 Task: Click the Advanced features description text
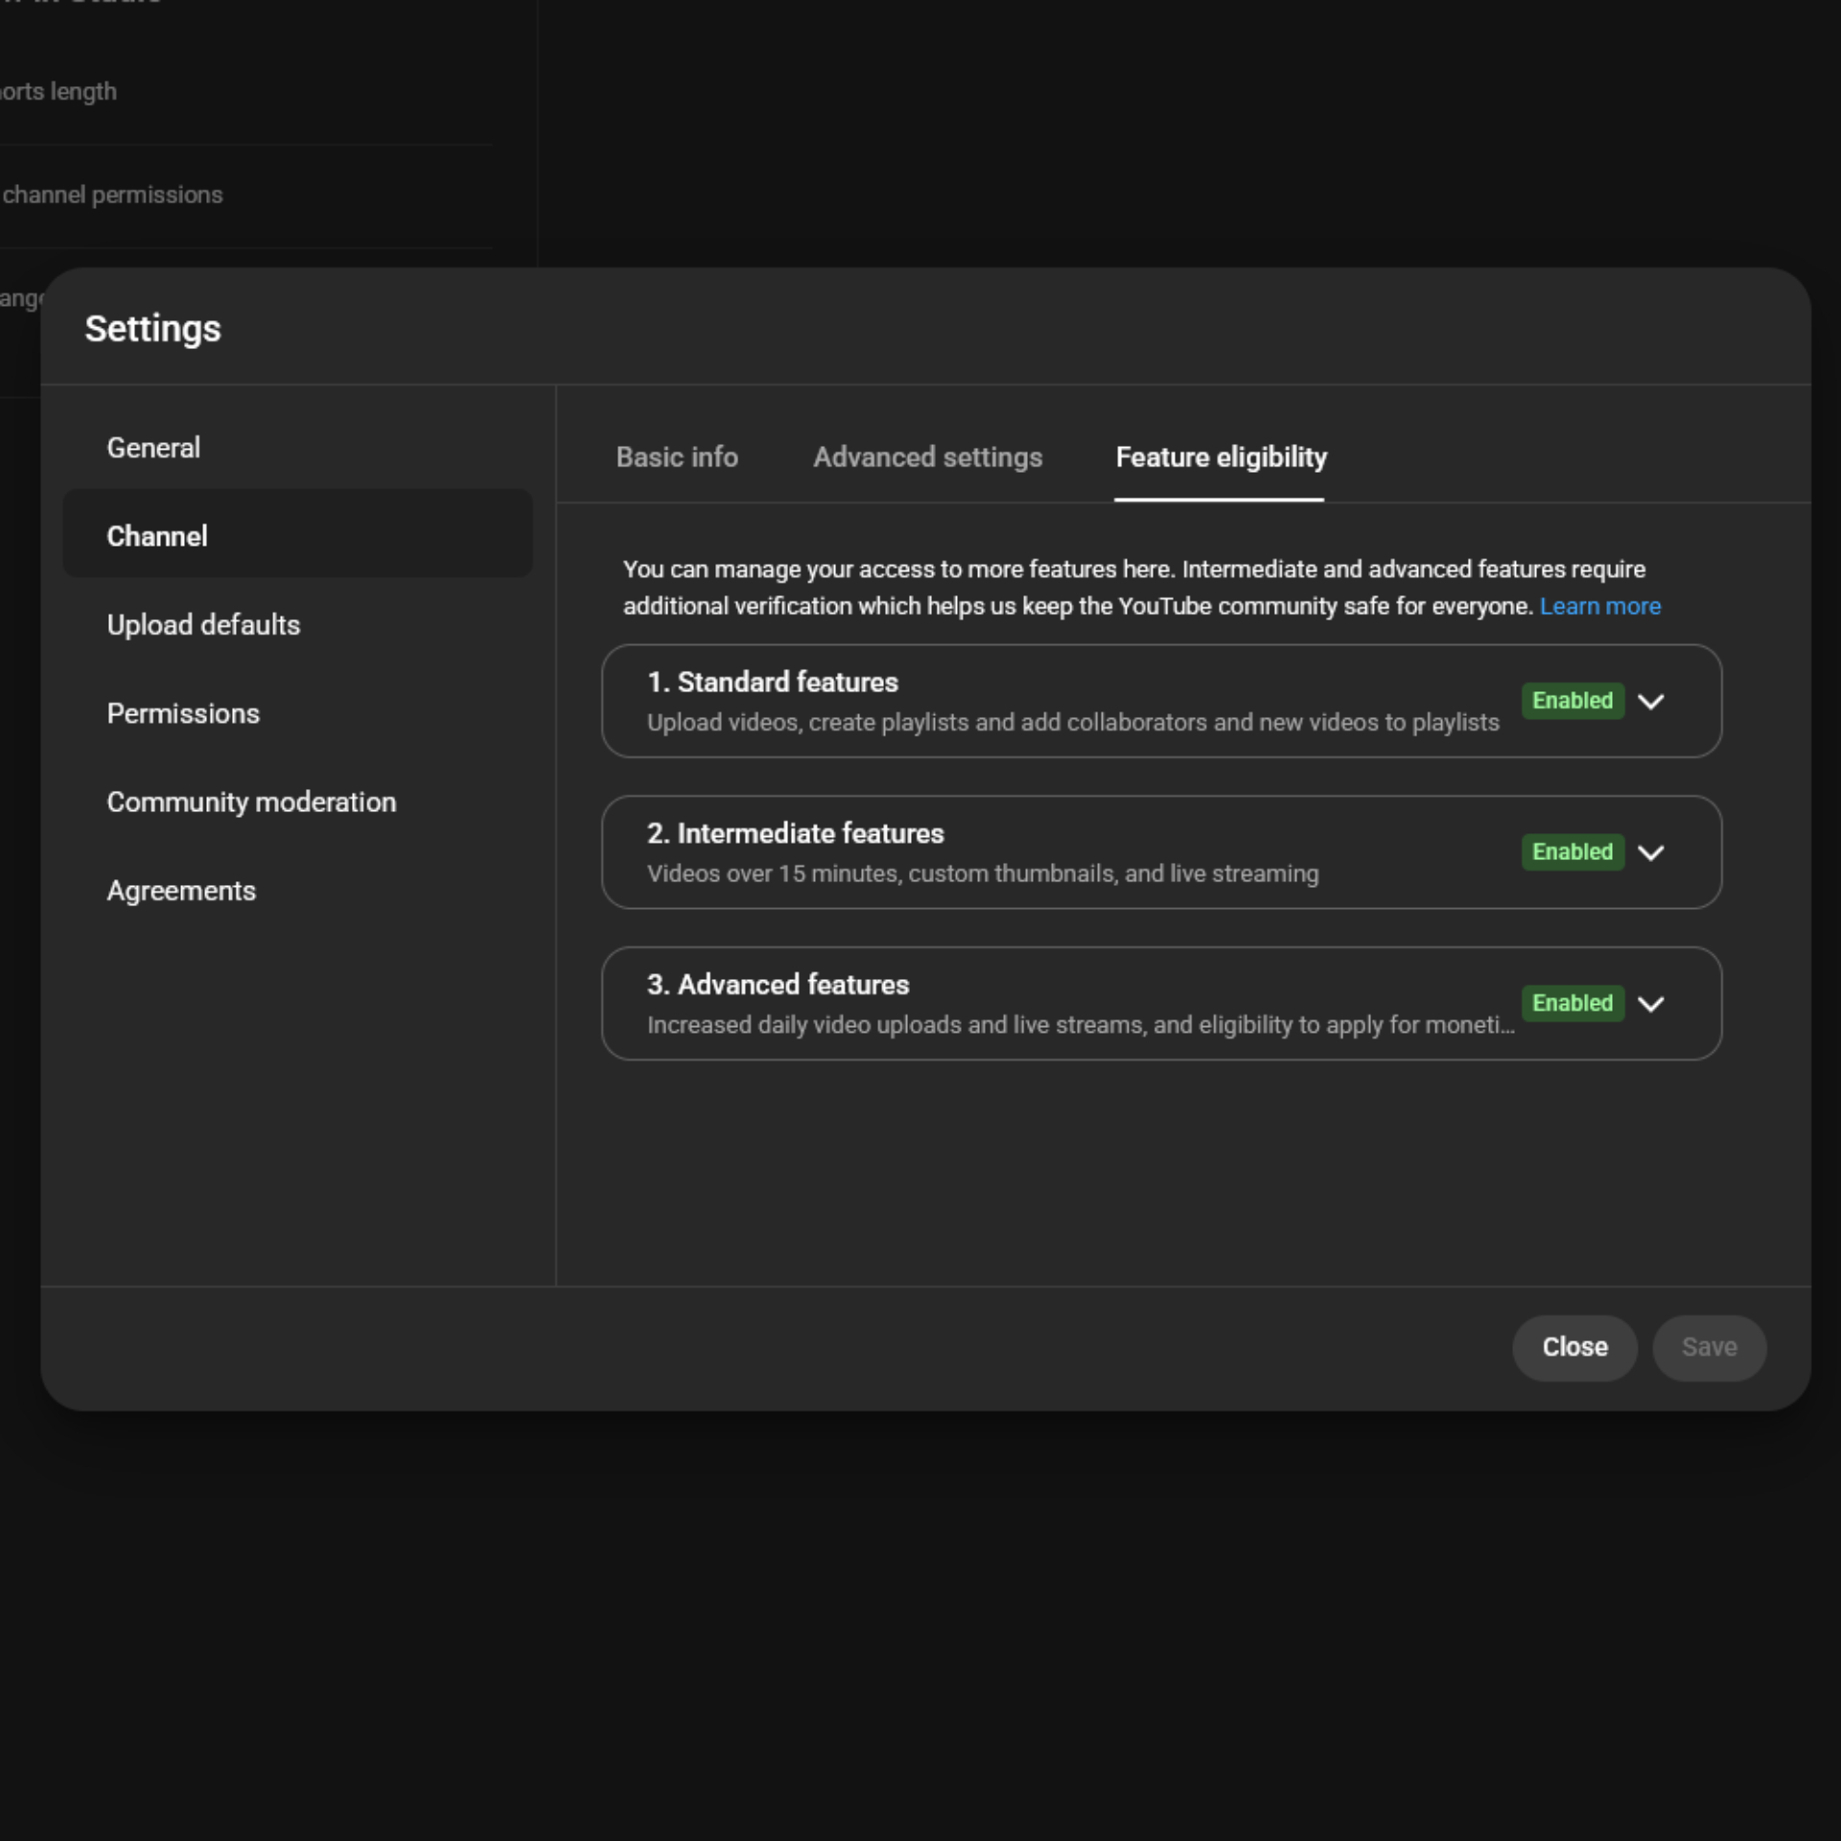pos(1080,1025)
